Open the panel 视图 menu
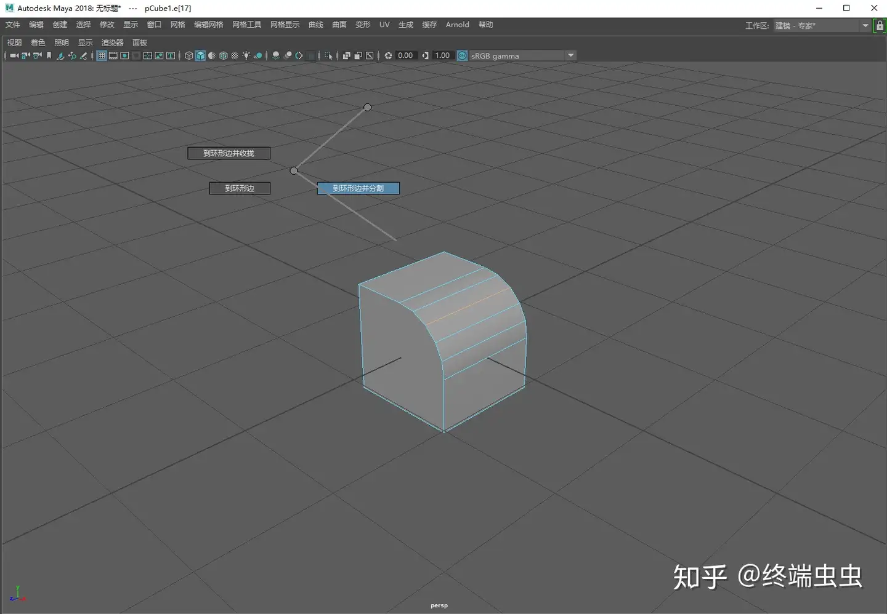Screen dimensions: 887x614 (14, 42)
